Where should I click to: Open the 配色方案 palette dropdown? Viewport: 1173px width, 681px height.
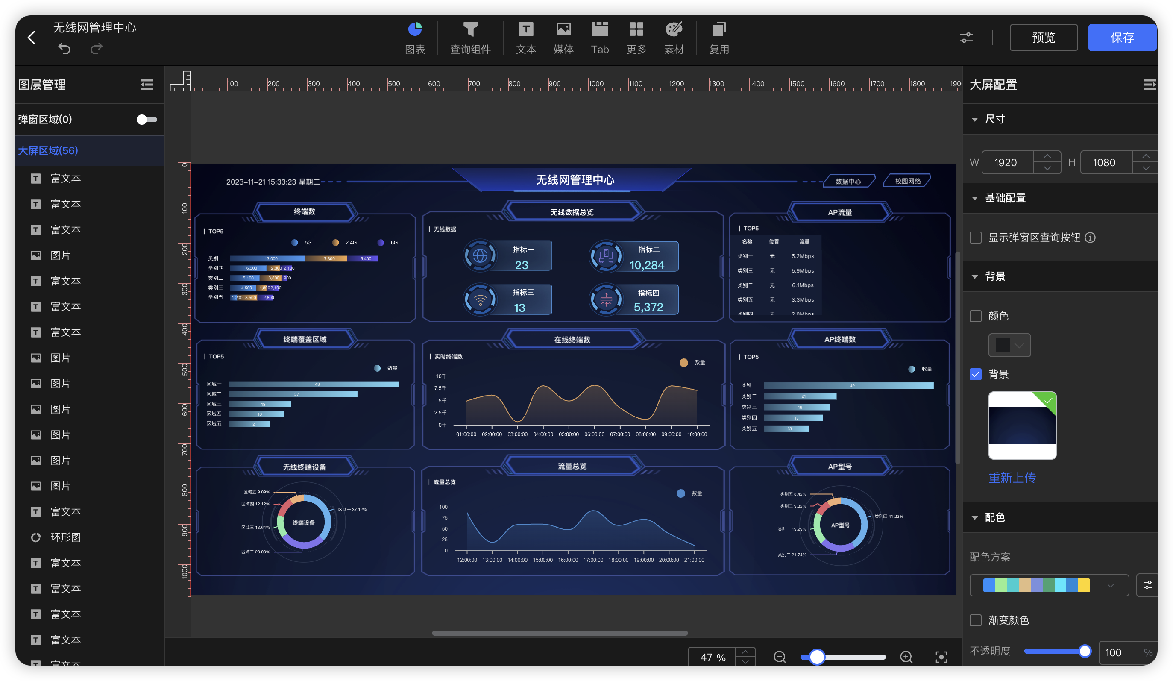[x=1111, y=585]
